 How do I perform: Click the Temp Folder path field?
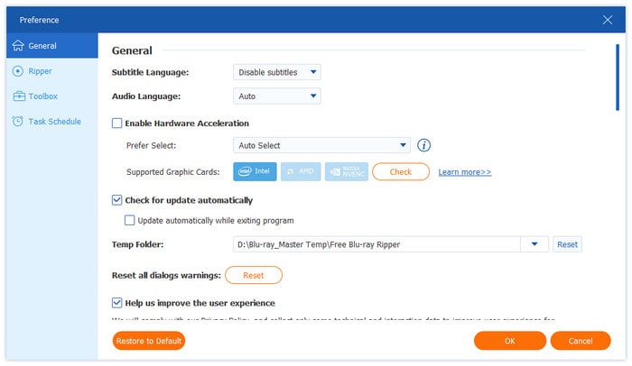pos(376,244)
